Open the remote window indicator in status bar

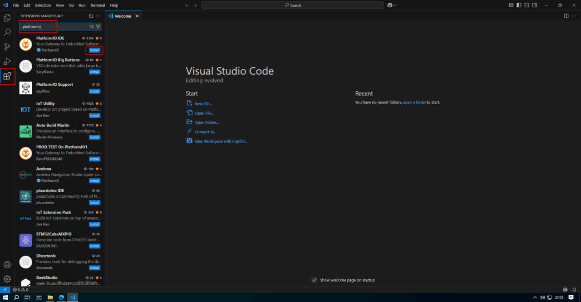[5, 289]
